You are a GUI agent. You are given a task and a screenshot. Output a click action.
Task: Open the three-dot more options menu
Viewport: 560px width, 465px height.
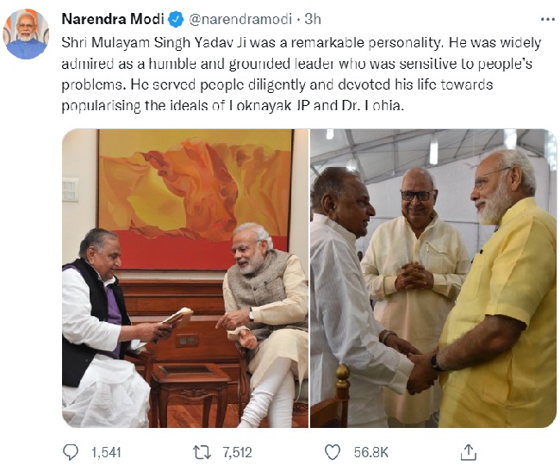coord(547,19)
